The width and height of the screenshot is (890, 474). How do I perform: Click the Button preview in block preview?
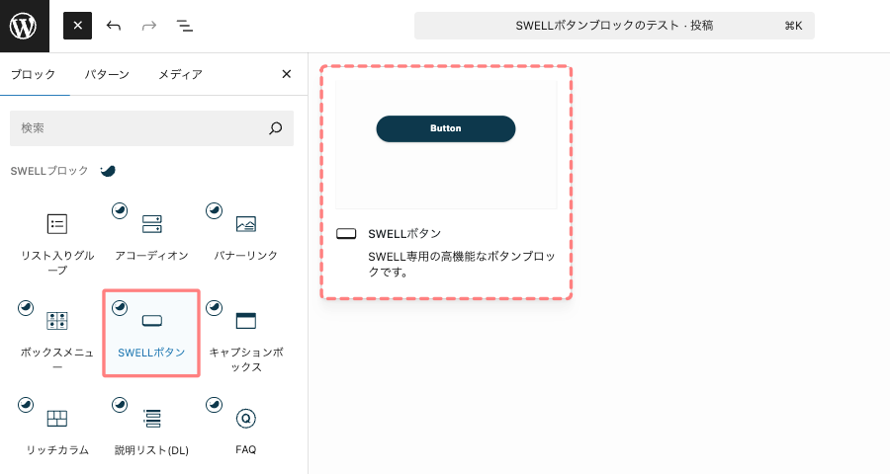coord(446,128)
